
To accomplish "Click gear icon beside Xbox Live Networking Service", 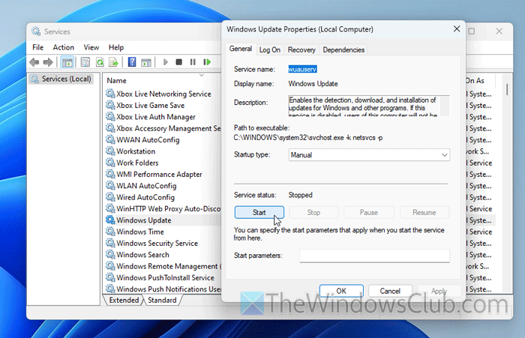I will tap(110, 94).
